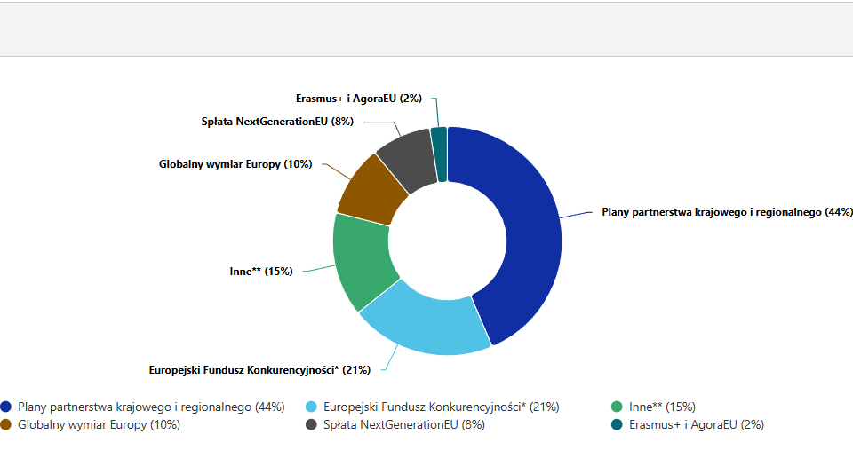Viewport: 853px width, 466px height.
Task: Toggle 'Europejski Fundusz Konkurencyjności' legend text entry
Action: [441, 407]
